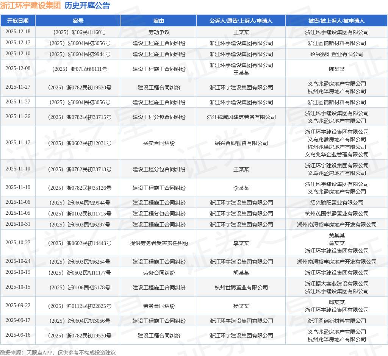Click the date 2025-09-17

[x=18, y=320]
